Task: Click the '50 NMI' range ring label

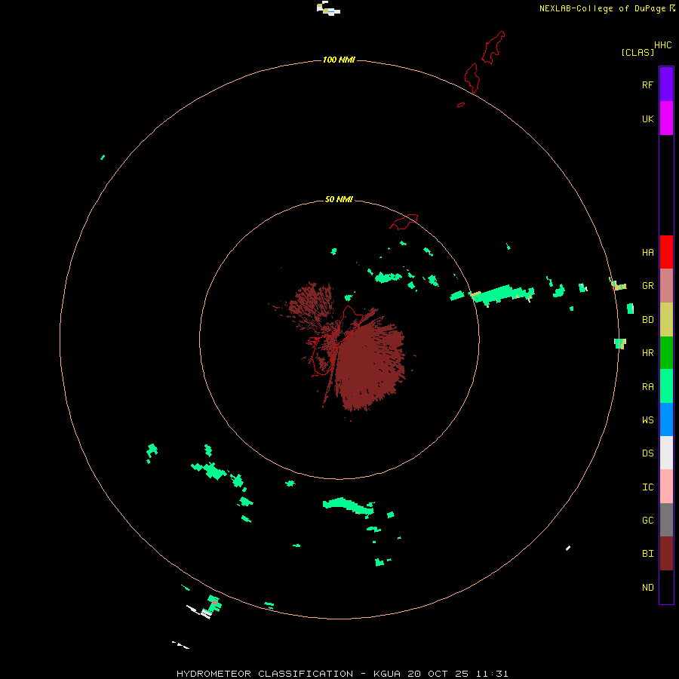Action: coord(339,199)
